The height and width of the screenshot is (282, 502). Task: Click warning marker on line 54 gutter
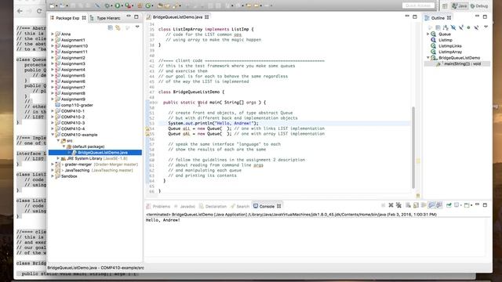(x=147, y=128)
